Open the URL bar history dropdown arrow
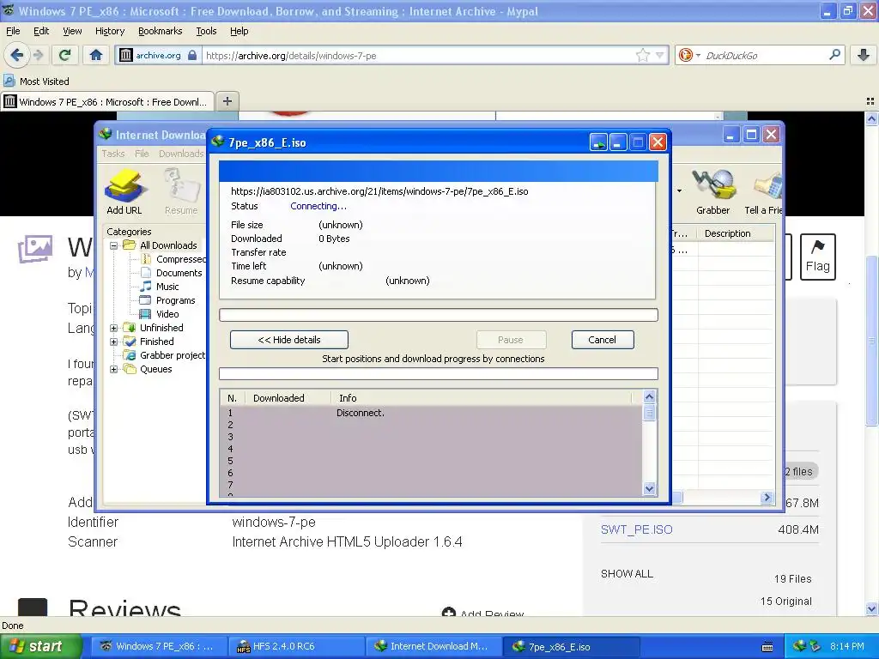The image size is (879, 659). 660,55
